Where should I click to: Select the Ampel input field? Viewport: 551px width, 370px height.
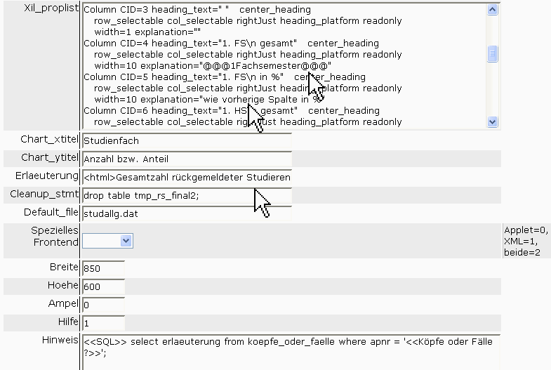click(103, 305)
